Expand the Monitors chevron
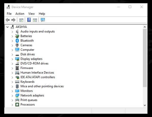 [x=12, y=91]
